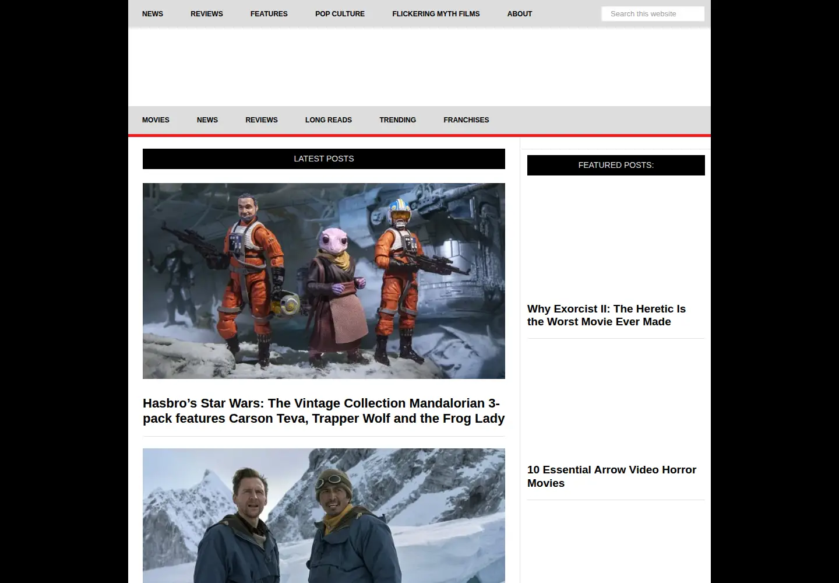The height and width of the screenshot is (583, 839).
Task: Visit the ABOUT page
Action: pyautogui.click(x=520, y=13)
